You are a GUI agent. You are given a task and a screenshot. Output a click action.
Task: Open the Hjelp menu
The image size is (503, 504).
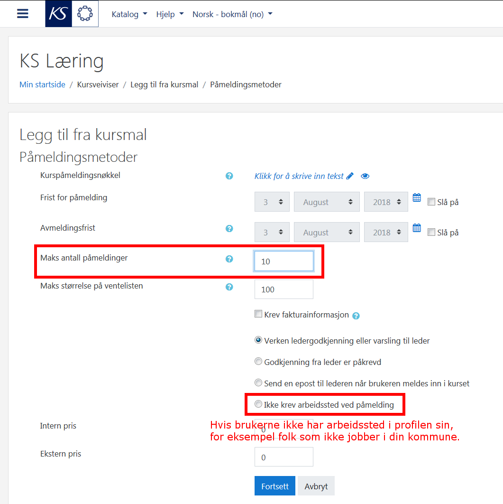(170, 14)
